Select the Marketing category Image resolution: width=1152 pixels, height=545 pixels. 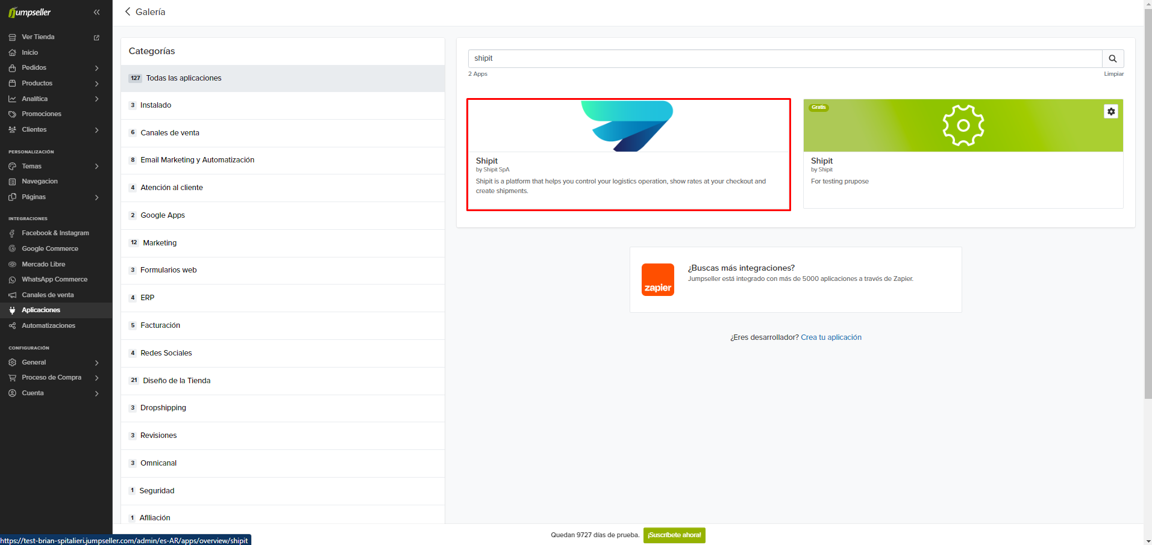pyautogui.click(x=283, y=243)
